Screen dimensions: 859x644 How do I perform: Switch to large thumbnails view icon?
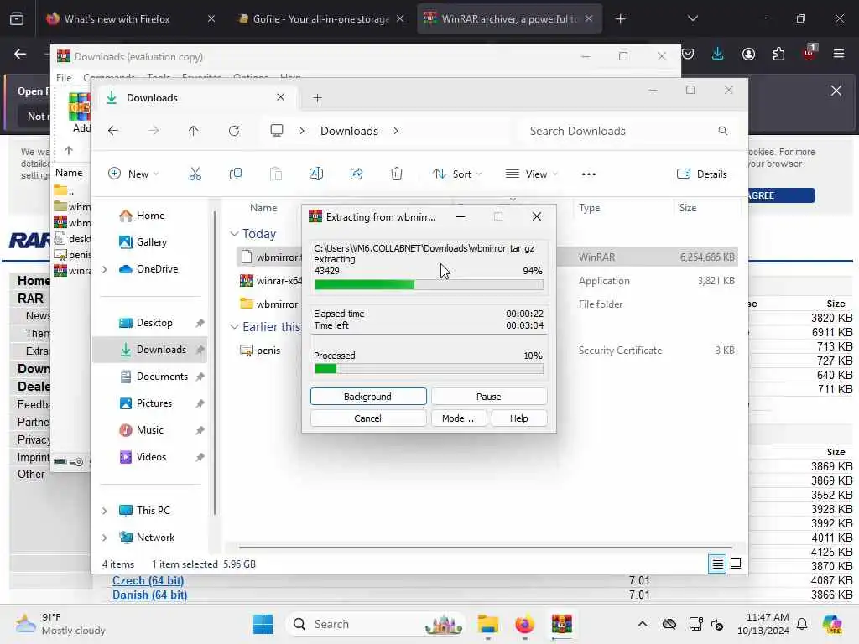click(x=736, y=563)
